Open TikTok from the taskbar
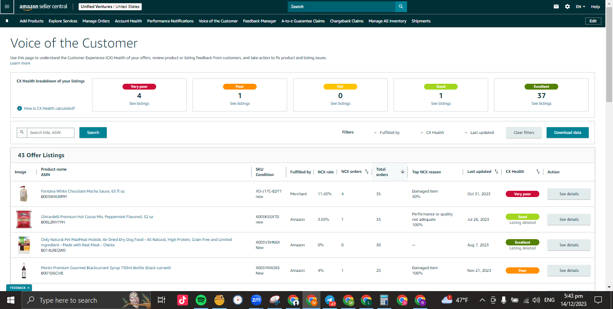Screen dimensions: 613x309 pyautogui.click(x=183, y=300)
